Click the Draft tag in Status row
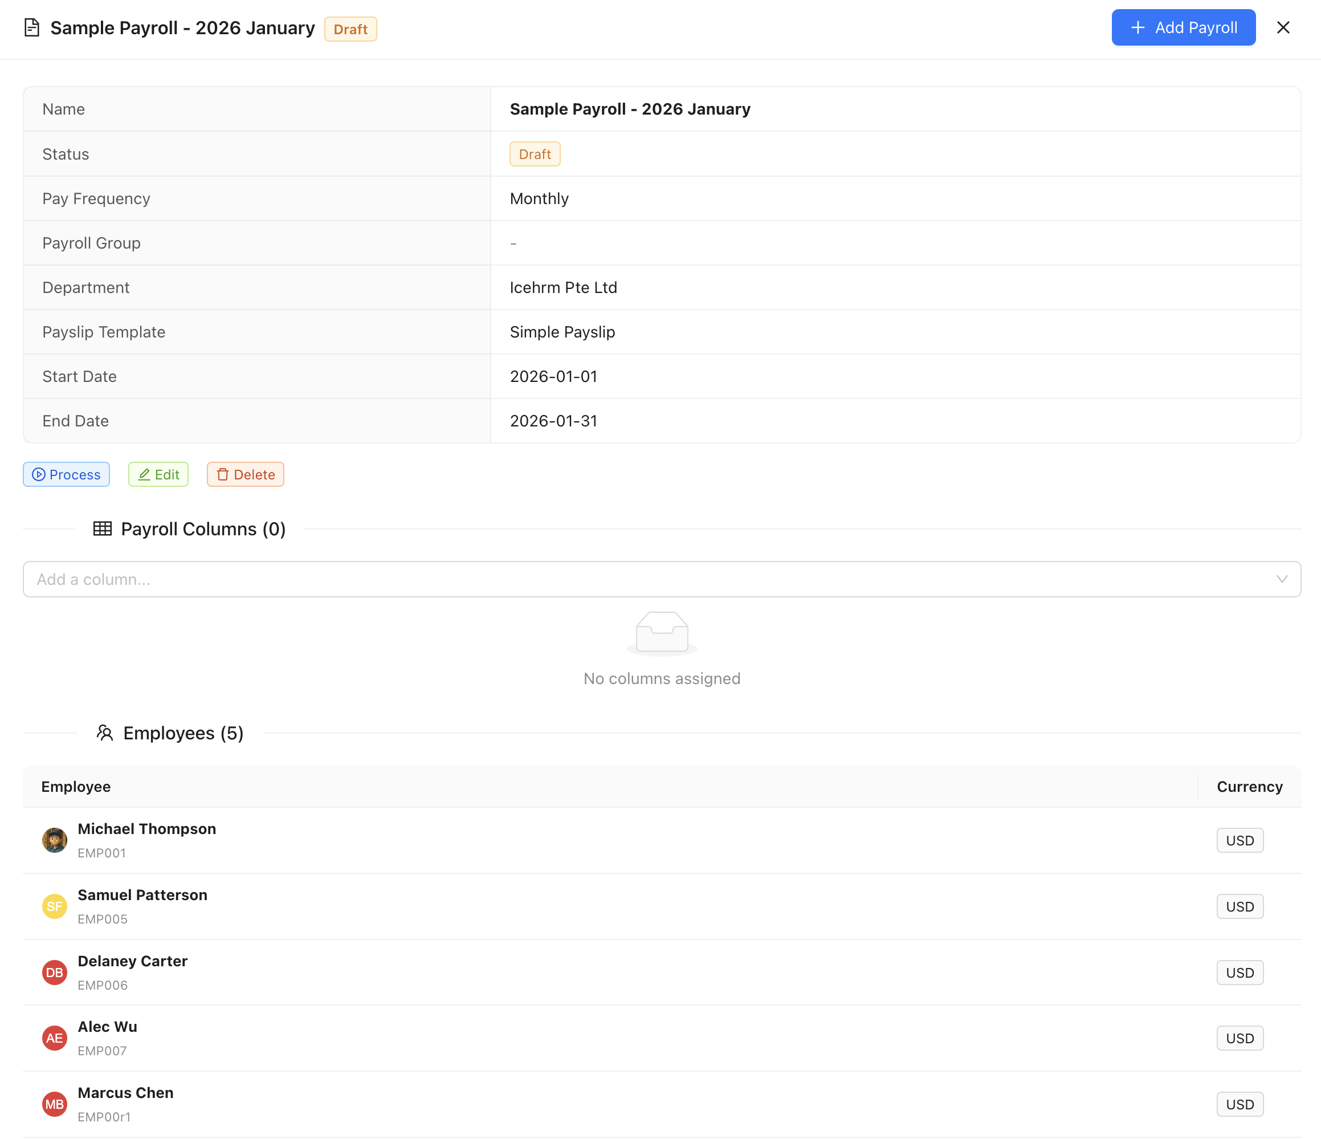The height and width of the screenshot is (1139, 1321). click(x=534, y=154)
